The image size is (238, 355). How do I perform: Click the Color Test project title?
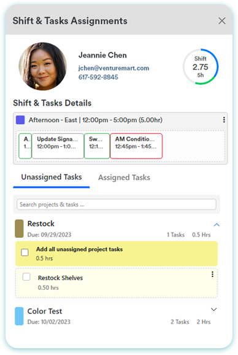pyautogui.click(x=45, y=311)
